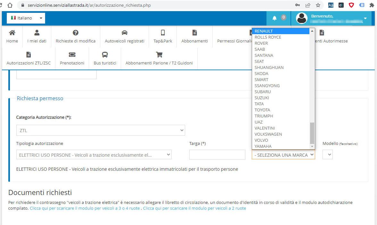Select YAMAHA in the brand list

click(x=281, y=146)
